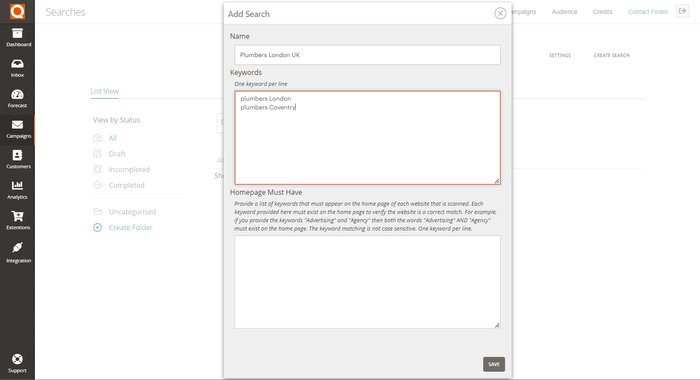Click the CREATE SEARCH button

pos(611,55)
